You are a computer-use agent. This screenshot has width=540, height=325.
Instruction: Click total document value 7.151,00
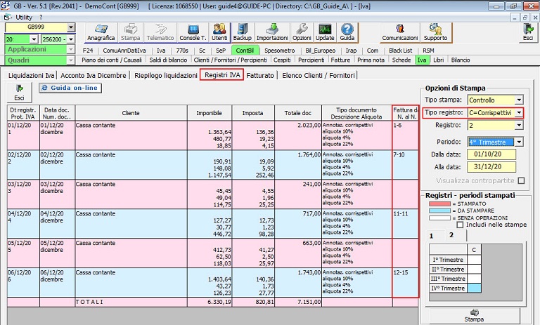(x=298, y=302)
